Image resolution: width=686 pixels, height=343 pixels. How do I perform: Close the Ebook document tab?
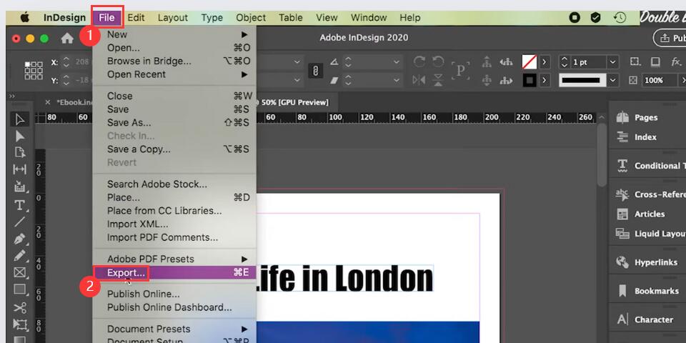(48, 102)
